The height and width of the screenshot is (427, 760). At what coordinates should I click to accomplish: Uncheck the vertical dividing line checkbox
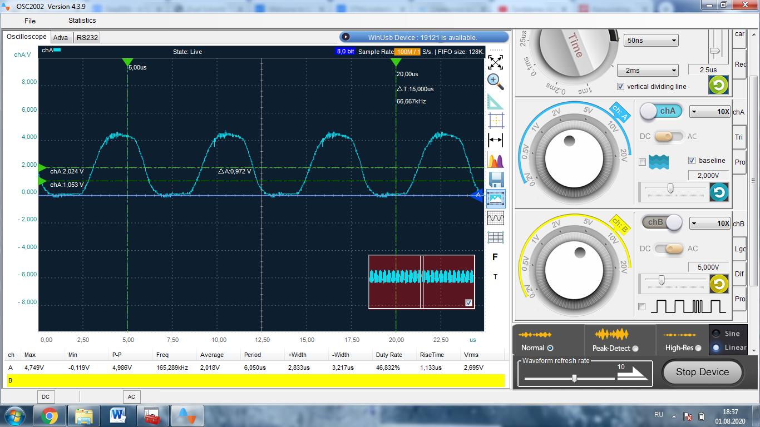click(x=620, y=87)
